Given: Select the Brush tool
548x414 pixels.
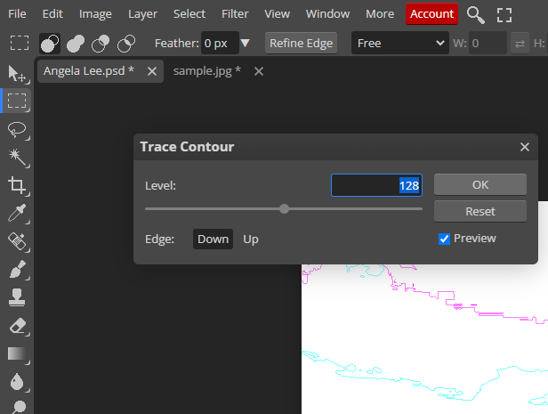Looking at the screenshot, I should pos(16,269).
